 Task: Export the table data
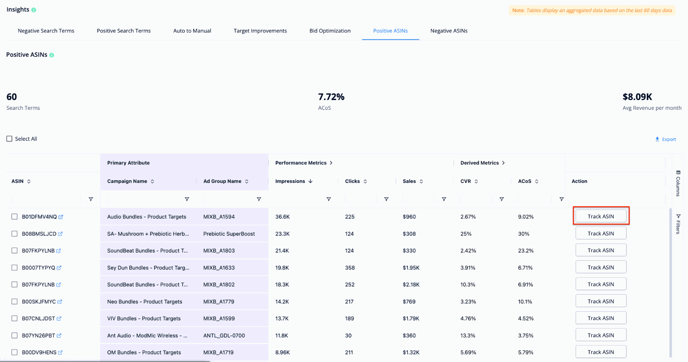click(666, 139)
